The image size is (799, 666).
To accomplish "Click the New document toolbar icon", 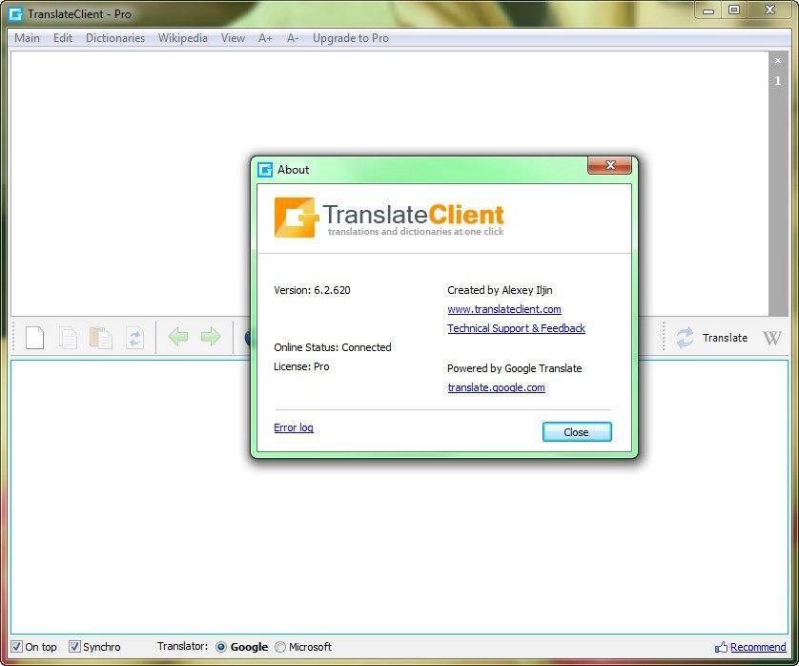I will click(x=34, y=338).
